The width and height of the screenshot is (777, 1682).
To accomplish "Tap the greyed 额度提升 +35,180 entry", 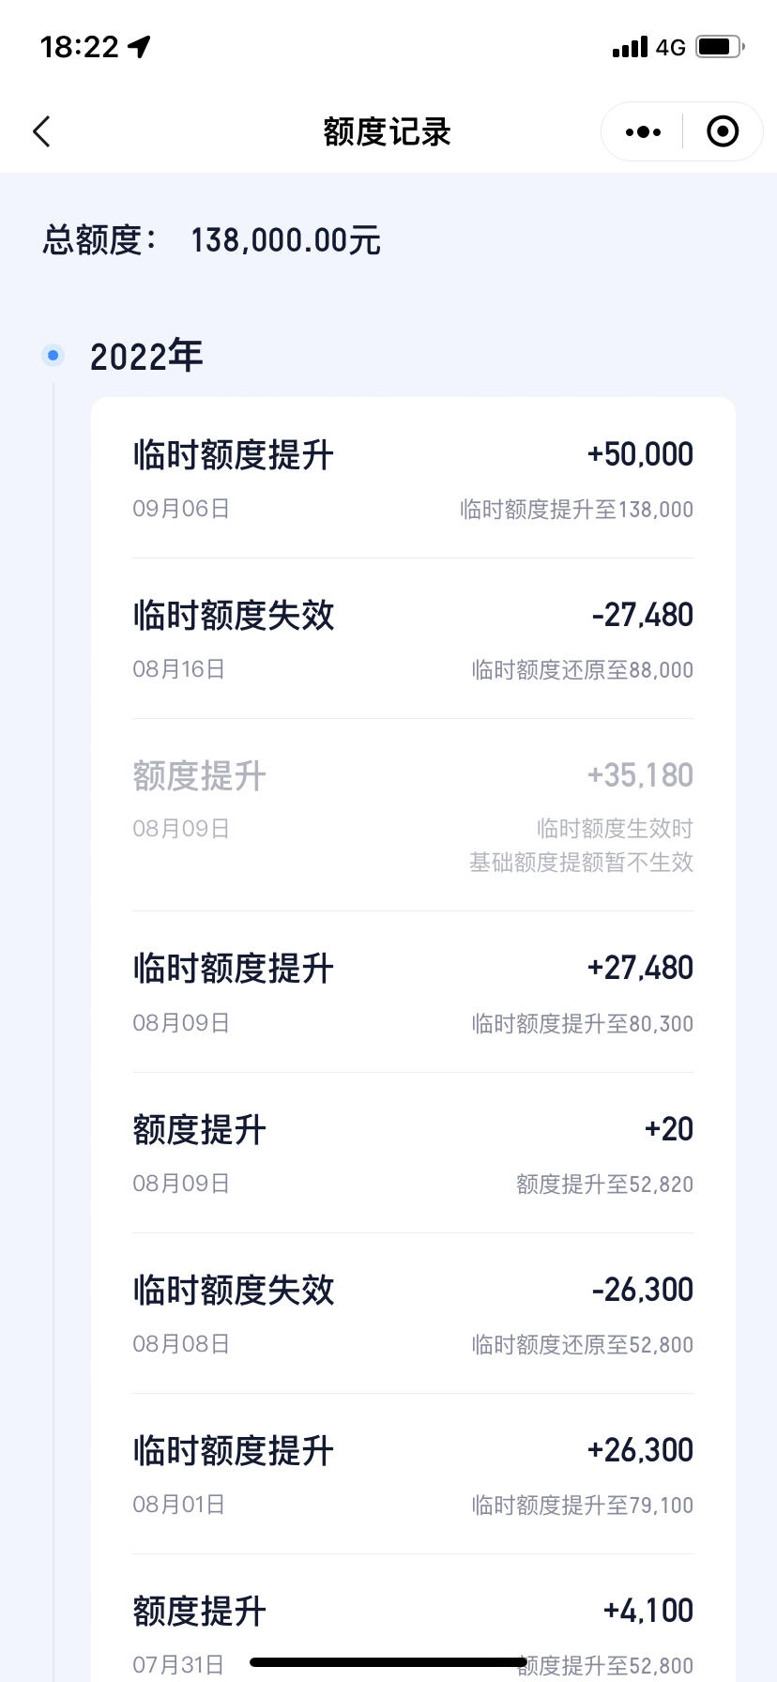I will [413, 815].
